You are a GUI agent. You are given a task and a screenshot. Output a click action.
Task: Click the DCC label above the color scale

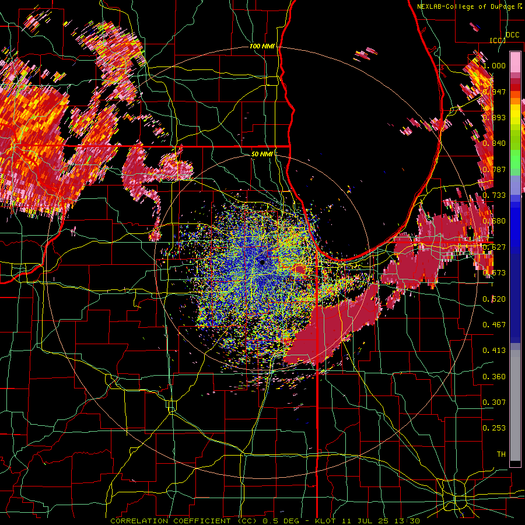tap(512, 35)
